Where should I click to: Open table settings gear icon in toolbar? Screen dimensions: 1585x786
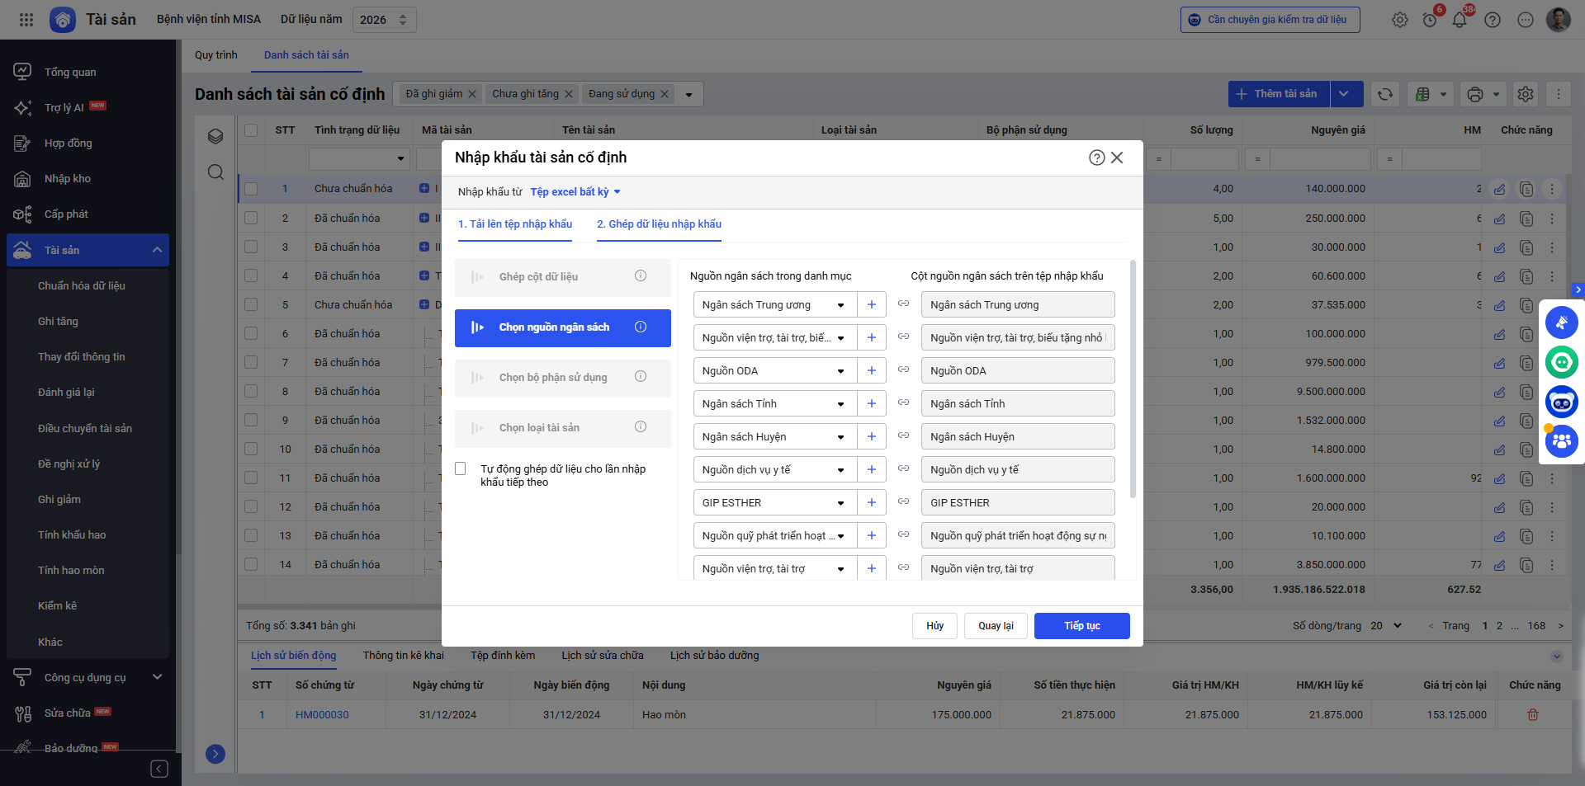point(1526,94)
